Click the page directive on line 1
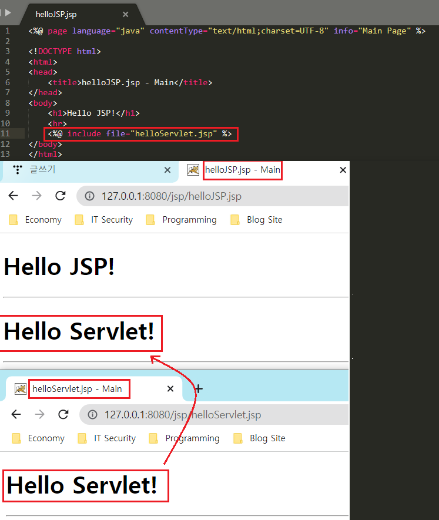 [x=227, y=31]
